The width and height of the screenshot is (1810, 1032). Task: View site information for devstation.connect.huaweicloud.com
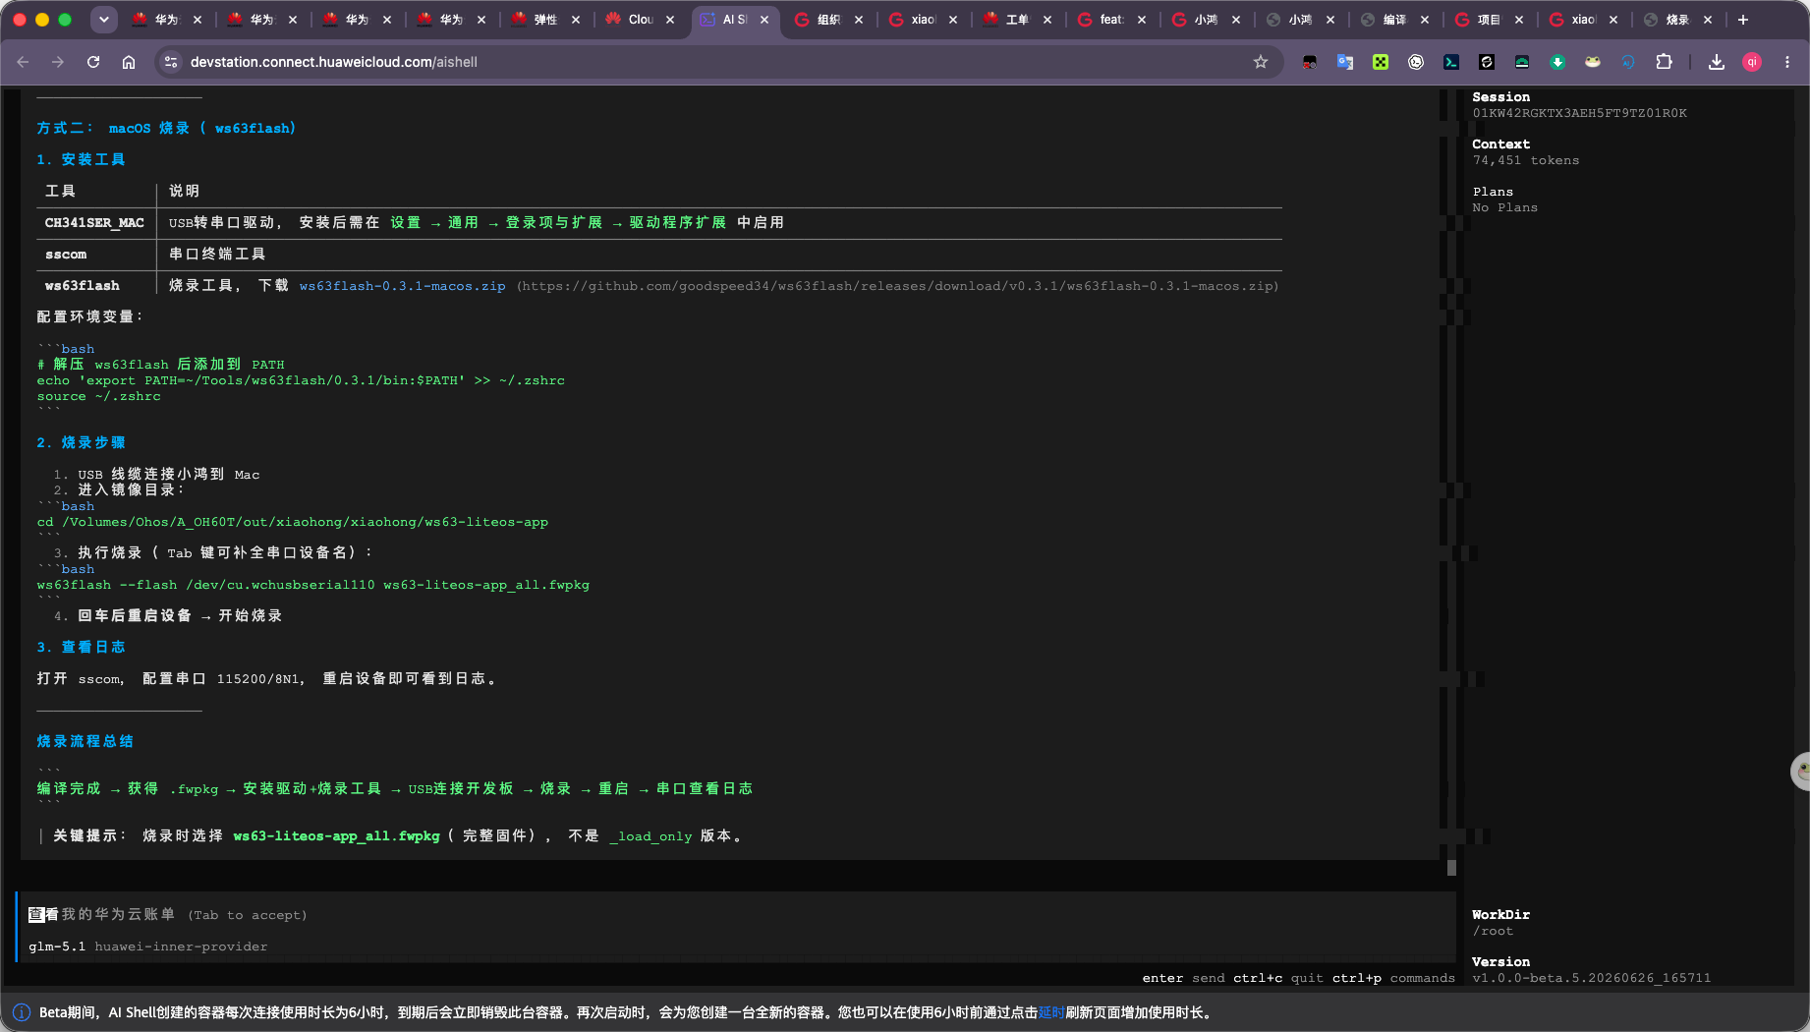[x=171, y=62]
